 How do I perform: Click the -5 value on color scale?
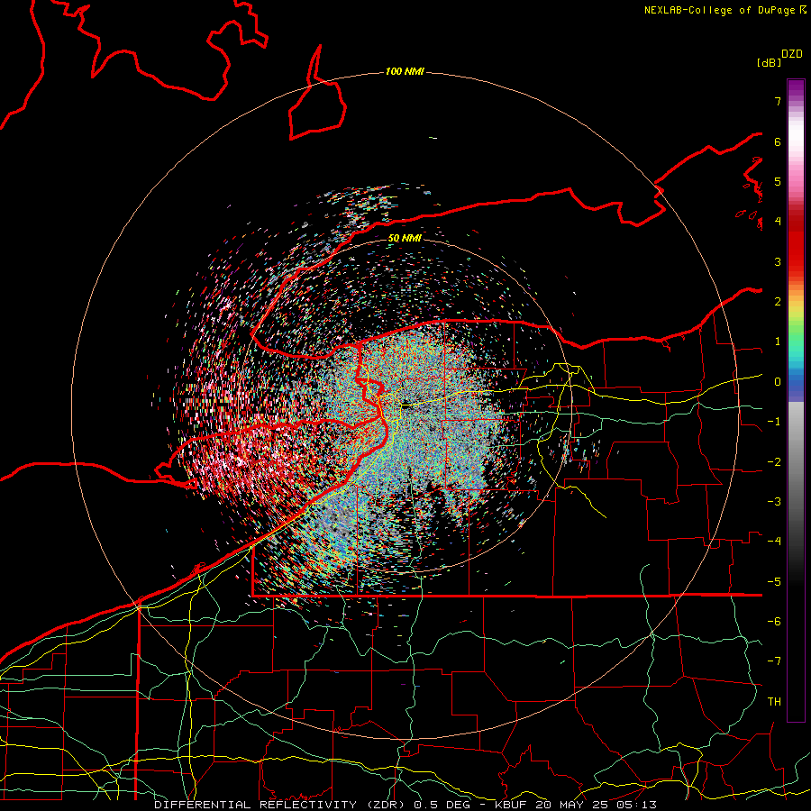[x=774, y=582]
